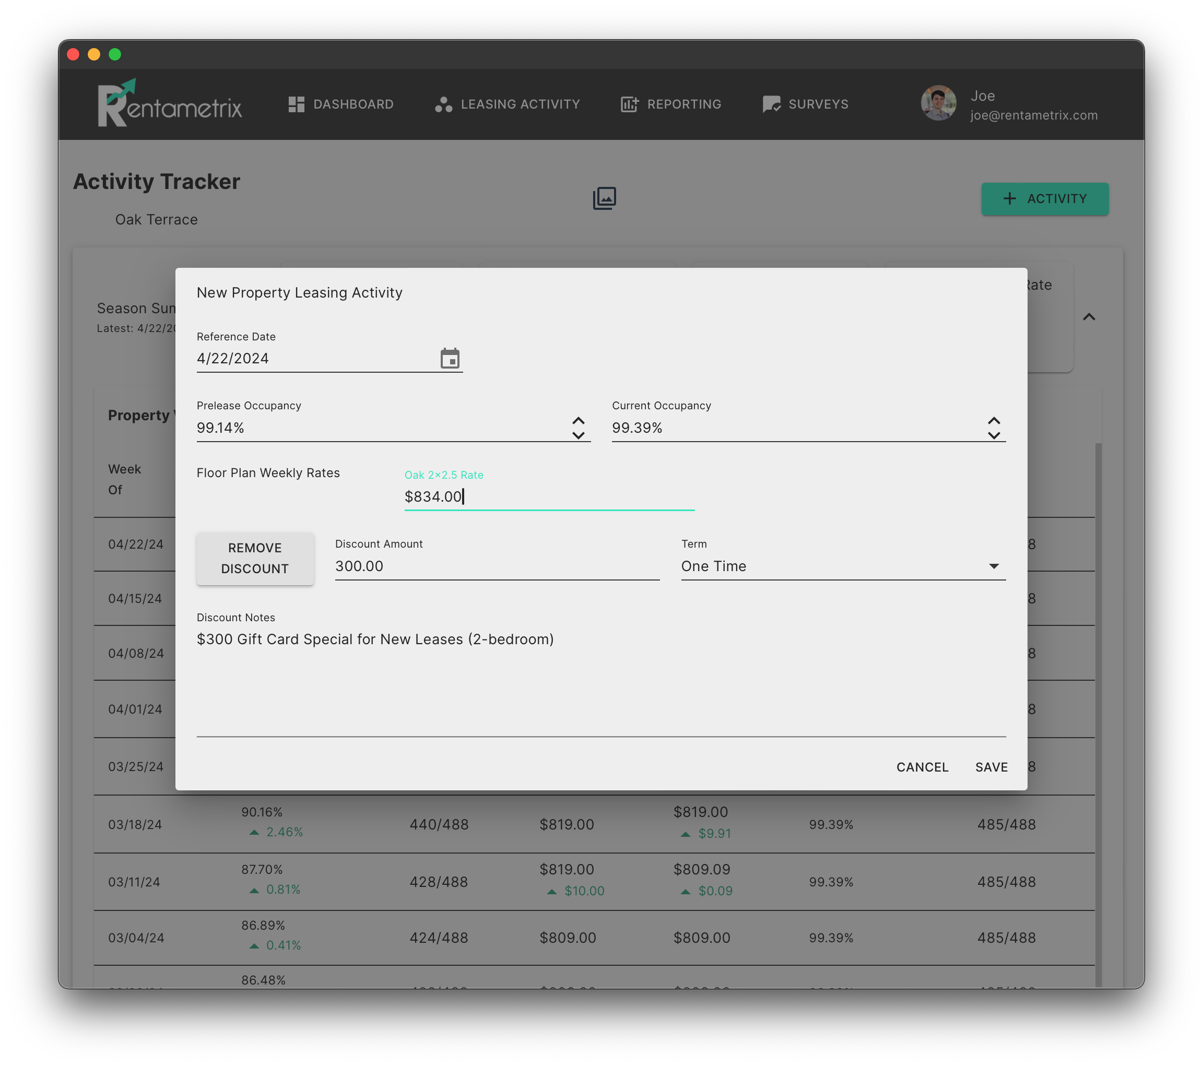
Task: Click the Discount Amount field
Action: click(x=496, y=566)
